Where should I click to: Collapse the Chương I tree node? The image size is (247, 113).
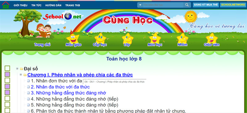pos(21,75)
